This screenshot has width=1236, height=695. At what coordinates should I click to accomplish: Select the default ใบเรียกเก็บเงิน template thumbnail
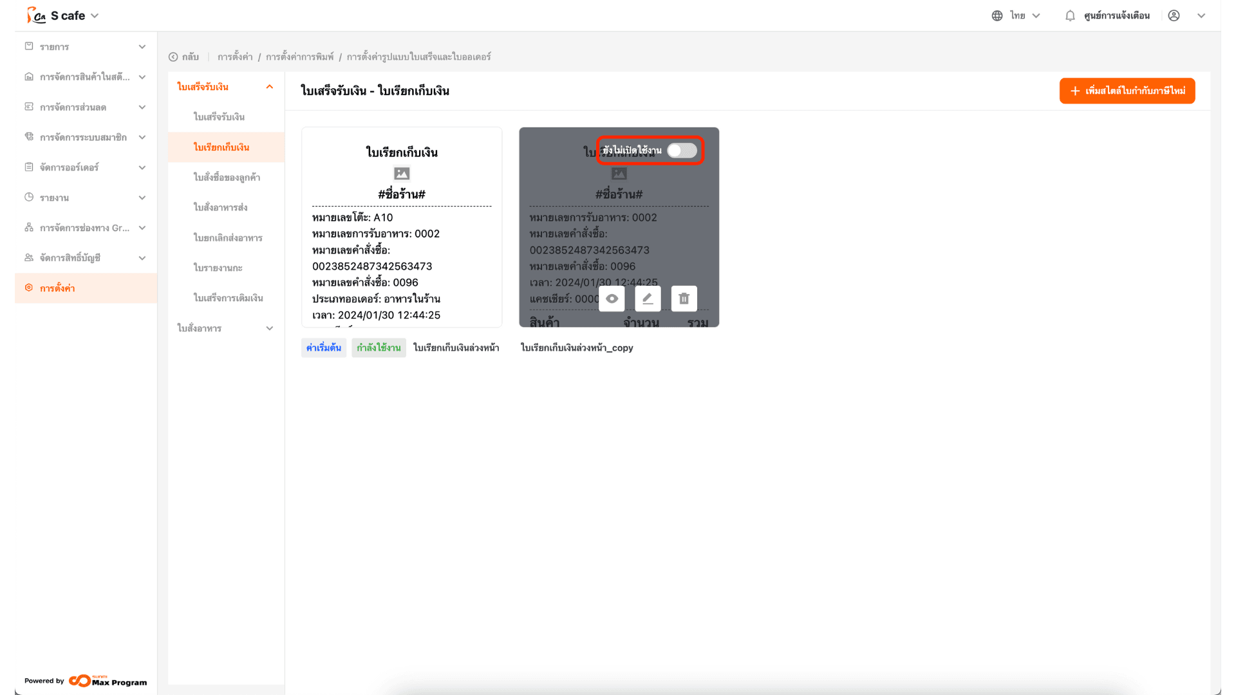point(402,227)
